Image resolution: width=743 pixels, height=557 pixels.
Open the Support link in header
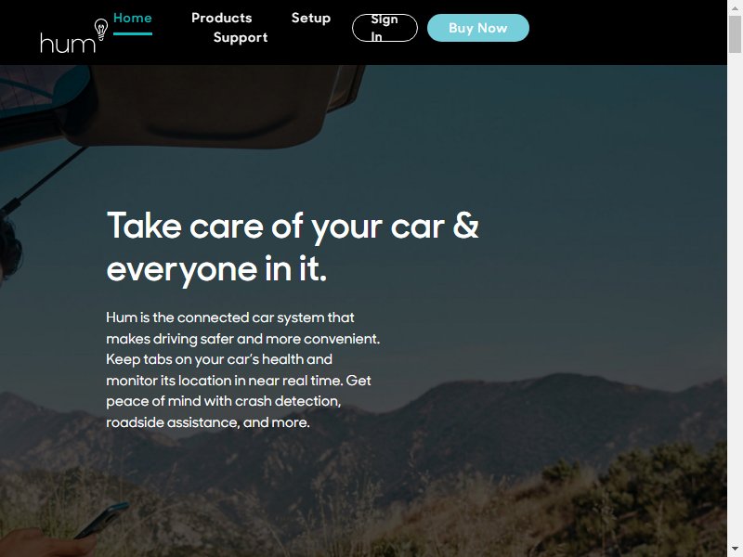click(241, 37)
